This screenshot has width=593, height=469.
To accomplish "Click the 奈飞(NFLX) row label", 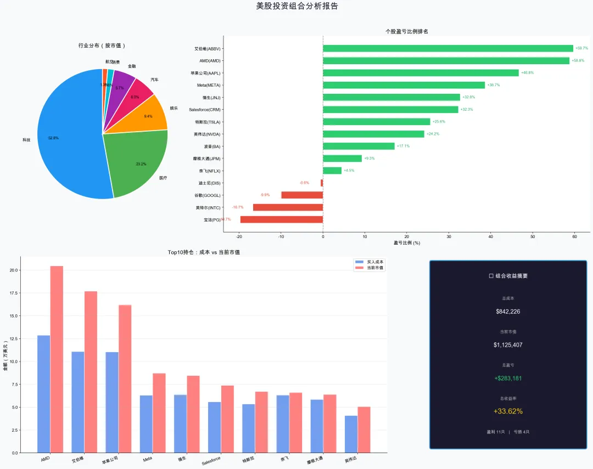I will coord(210,171).
